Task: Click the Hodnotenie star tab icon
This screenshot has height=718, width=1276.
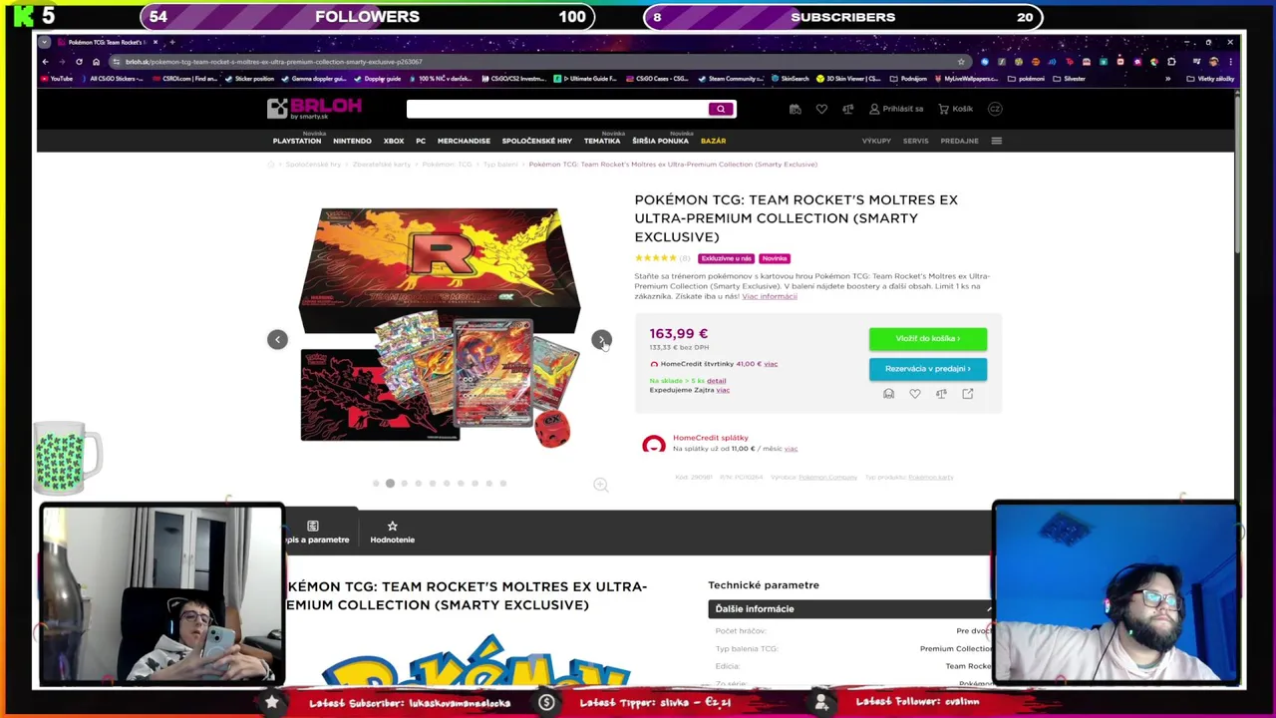Action: [392, 526]
